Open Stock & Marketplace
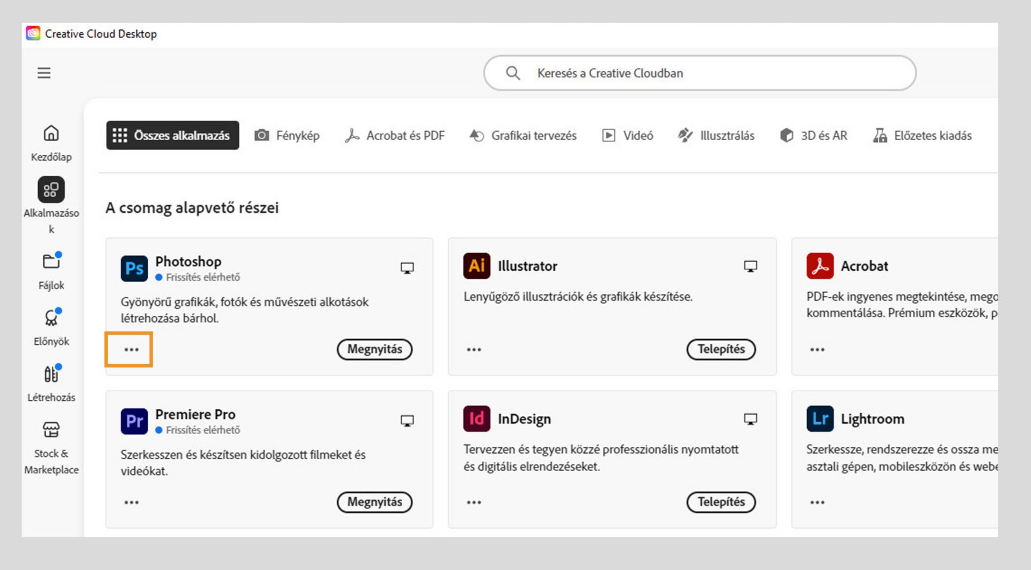 [x=51, y=430]
